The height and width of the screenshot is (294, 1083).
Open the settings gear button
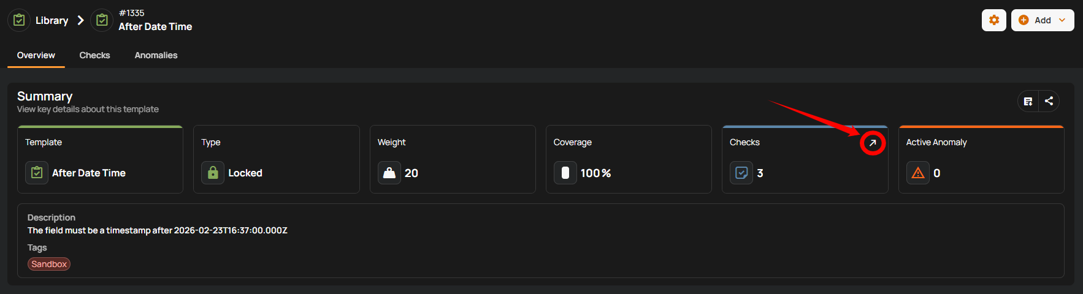click(x=993, y=20)
